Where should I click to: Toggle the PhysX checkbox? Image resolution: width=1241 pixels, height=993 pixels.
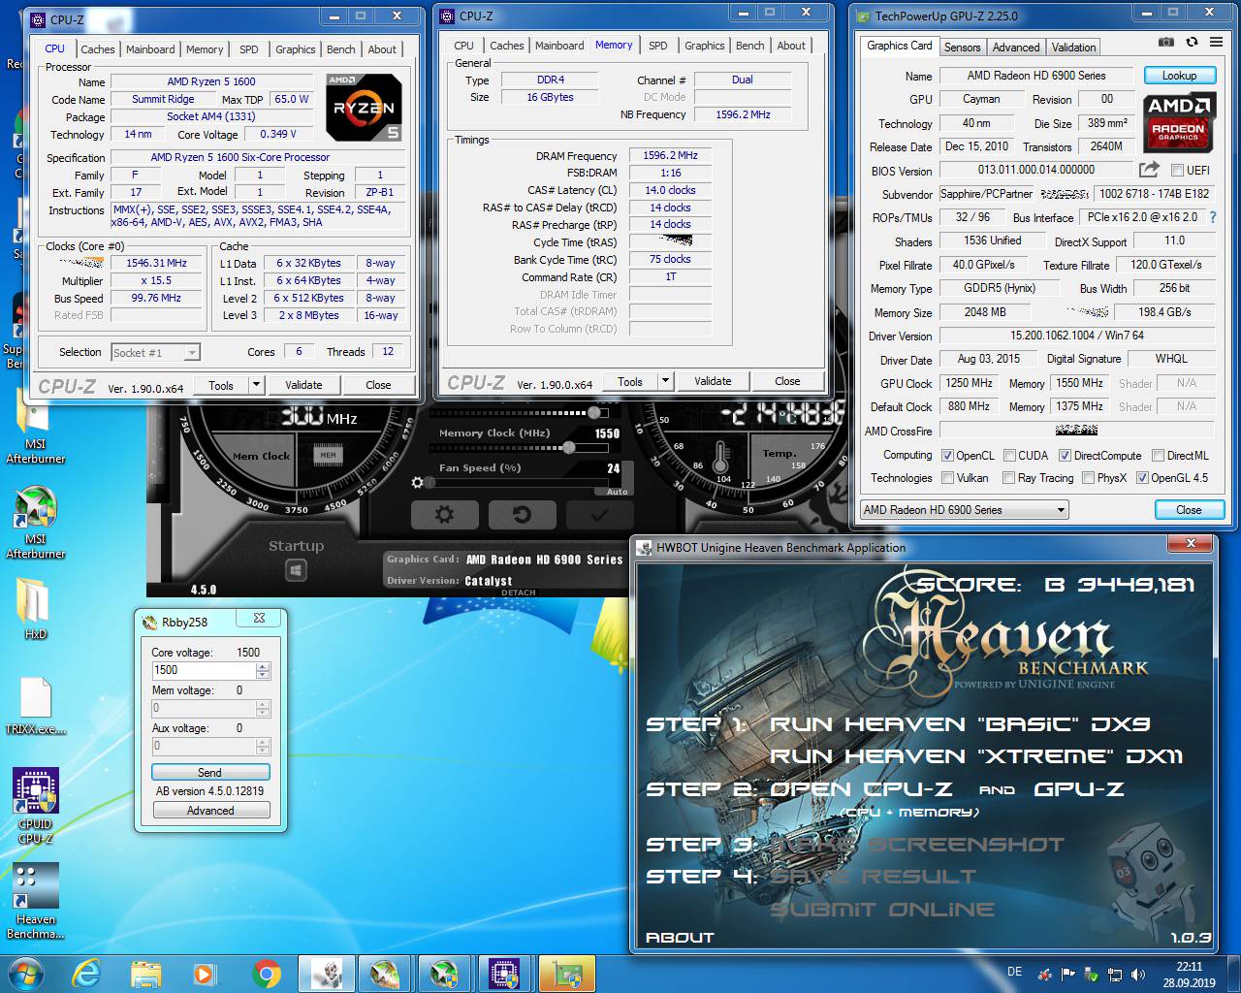coord(1088,477)
